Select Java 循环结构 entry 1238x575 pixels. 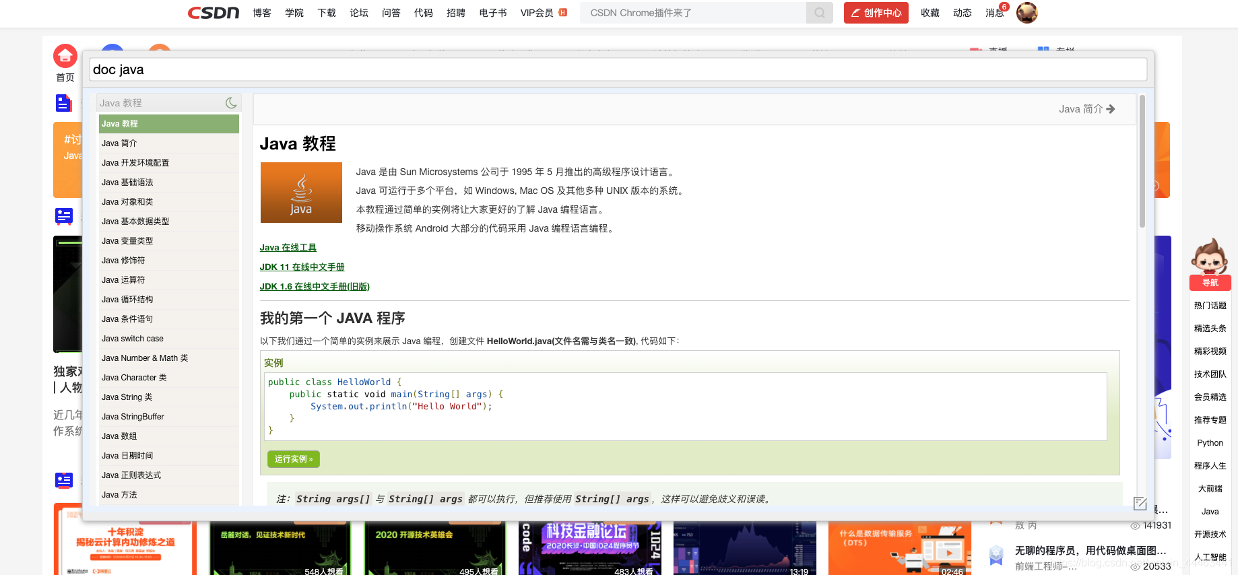point(169,300)
